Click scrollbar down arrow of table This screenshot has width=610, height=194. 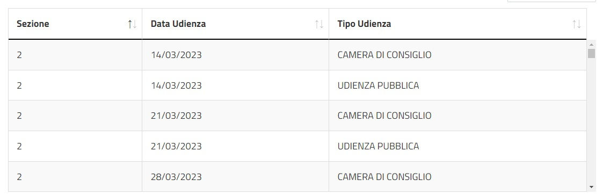tap(591, 188)
